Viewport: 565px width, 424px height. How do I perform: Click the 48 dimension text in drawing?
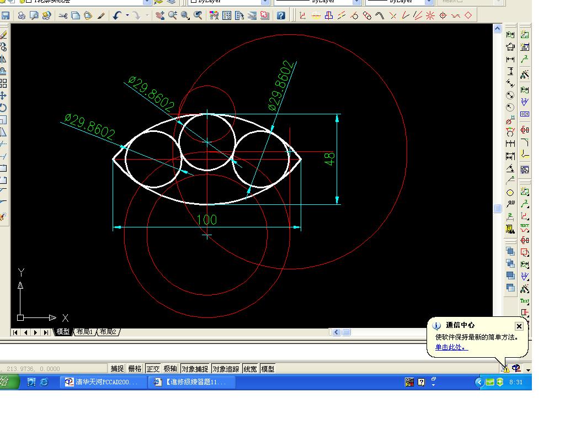point(330,158)
